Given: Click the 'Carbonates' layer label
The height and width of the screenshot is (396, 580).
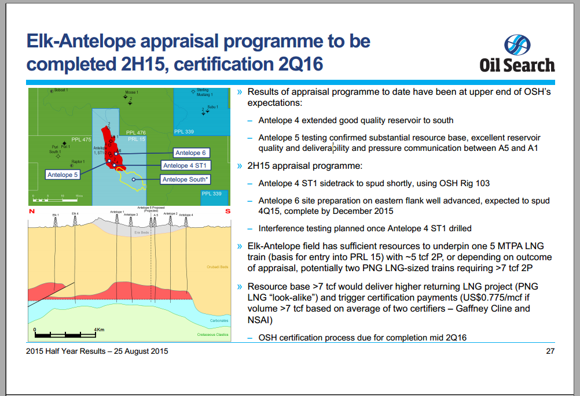Looking at the screenshot, I should point(219,321).
